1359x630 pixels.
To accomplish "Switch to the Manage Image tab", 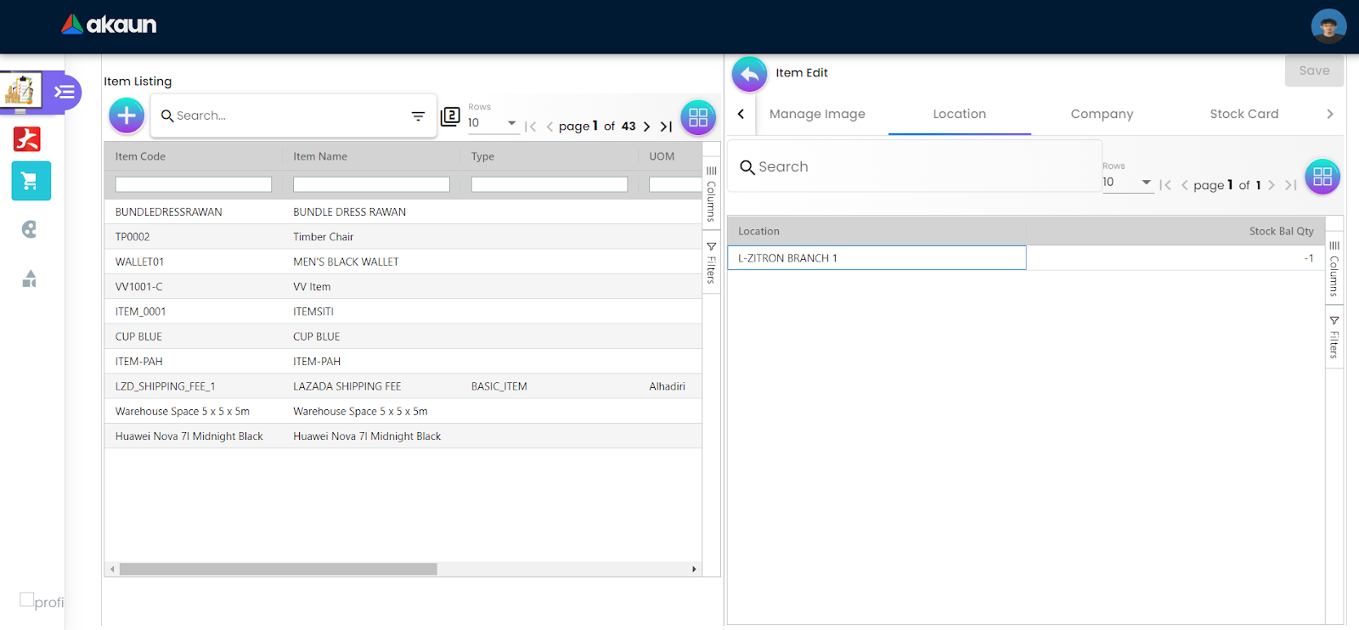I will click(x=817, y=114).
